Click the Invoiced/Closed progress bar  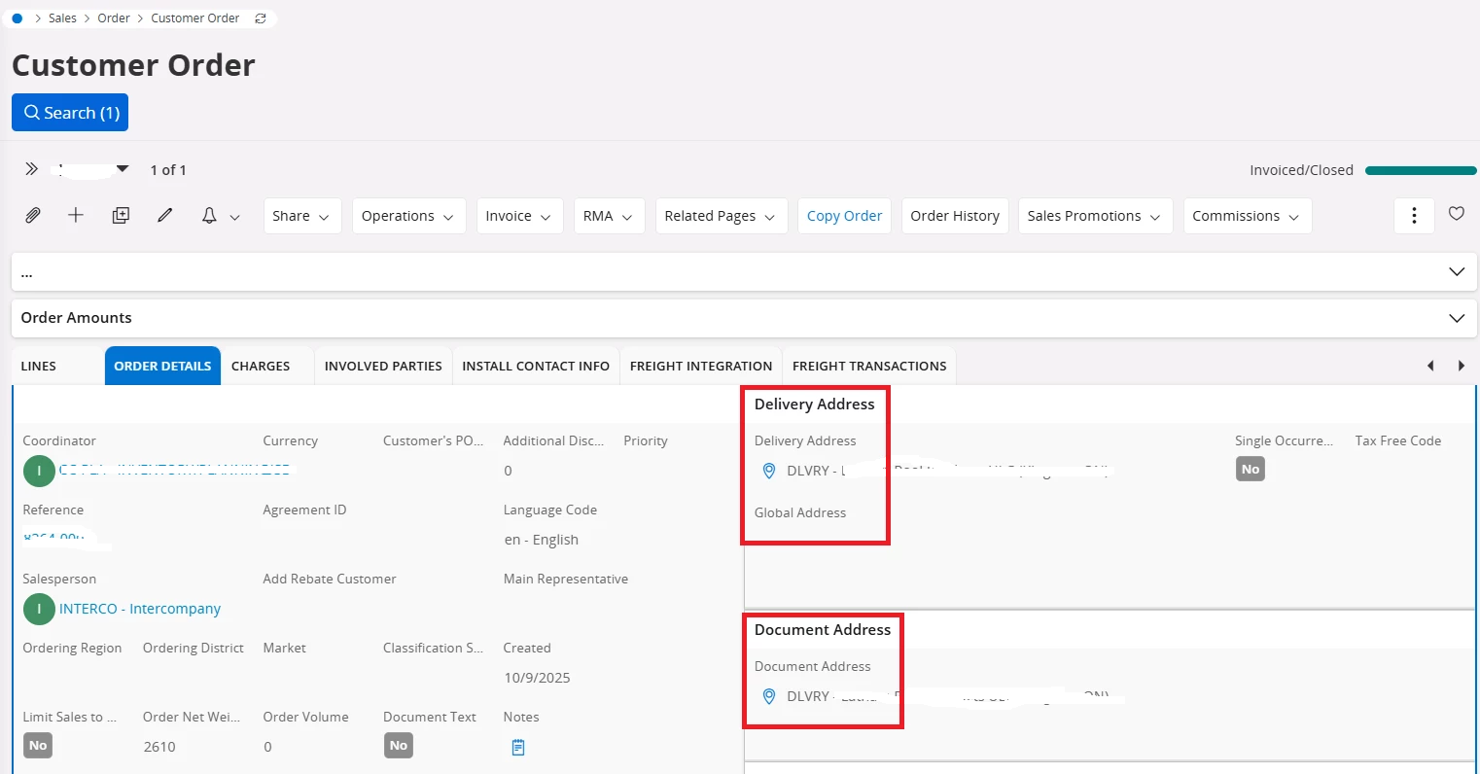pos(1421,170)
